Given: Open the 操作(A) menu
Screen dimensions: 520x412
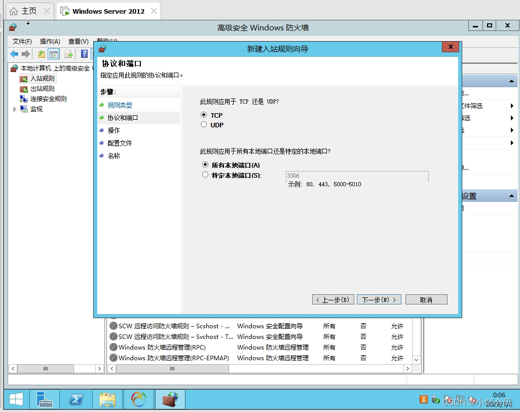Looking at the screenshot, I should (50, 42).
